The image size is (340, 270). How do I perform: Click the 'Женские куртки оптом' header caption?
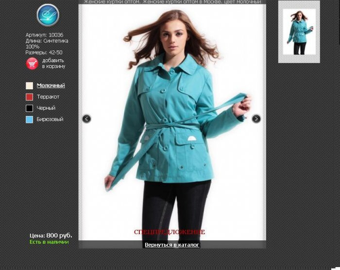[x=172, y=2]
